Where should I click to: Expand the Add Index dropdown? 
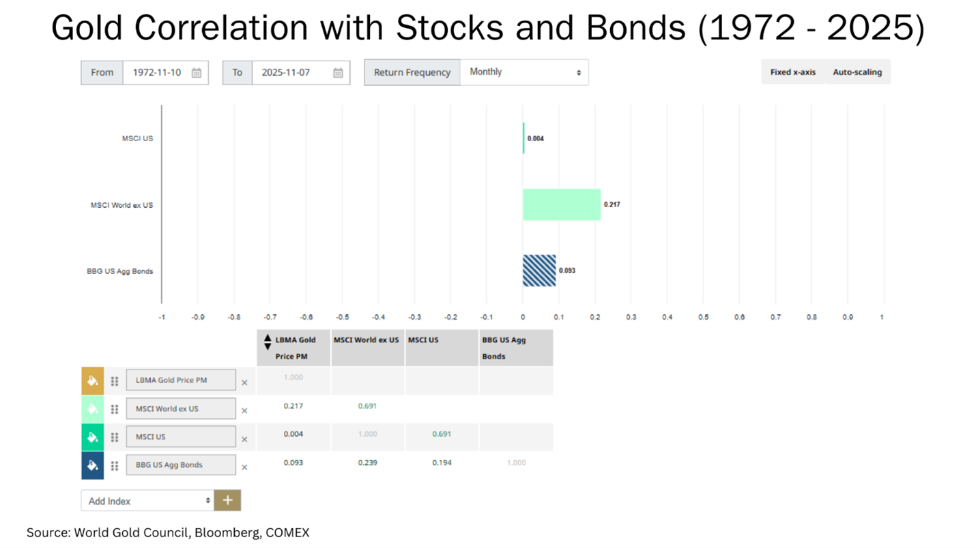147,500
